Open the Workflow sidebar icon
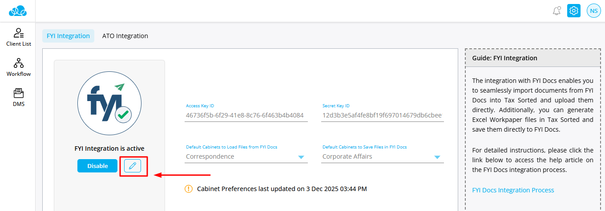This screenshot has width=605, height=211. (18, 67)
